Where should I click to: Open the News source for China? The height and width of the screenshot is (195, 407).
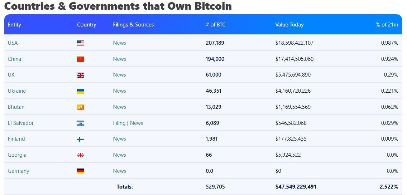tap(119, 59)
